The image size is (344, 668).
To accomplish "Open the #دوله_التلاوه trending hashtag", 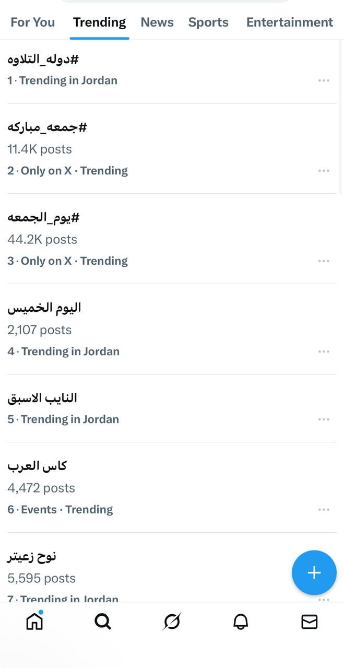I will [x=43, y=59].
